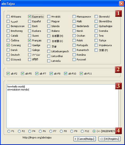Disable the alt-F10 hotkey checkbox

(65, 74)
